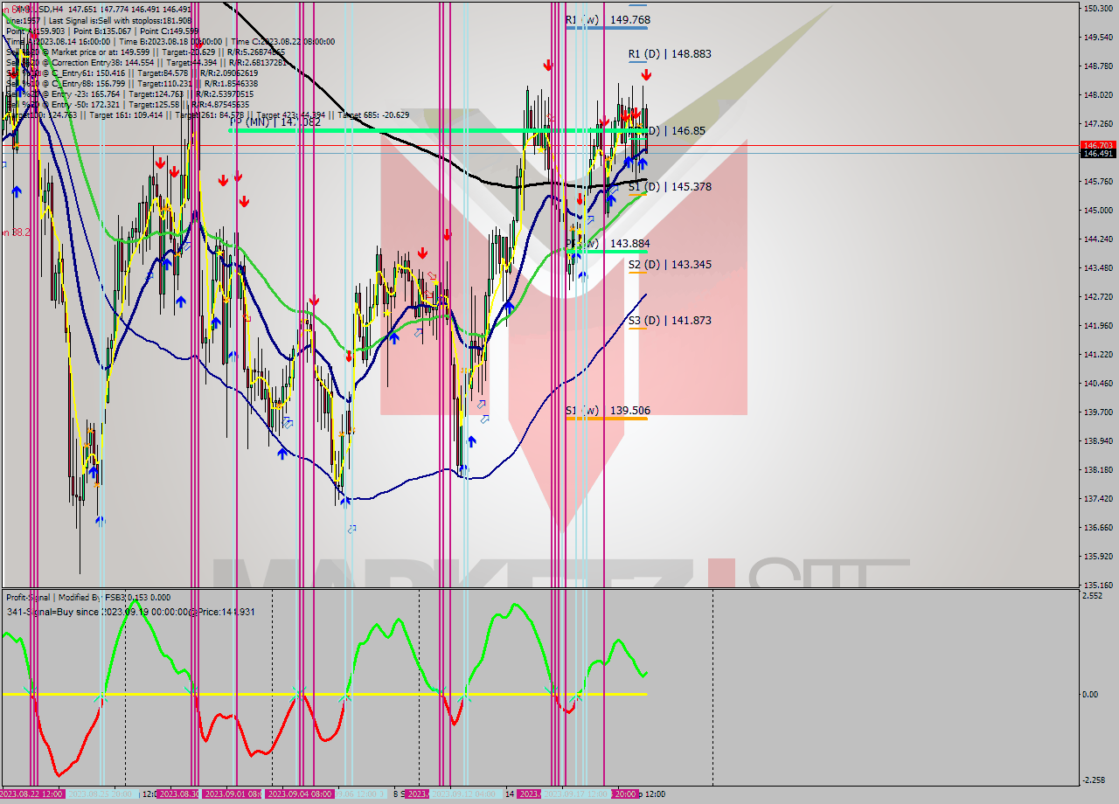Click the 135.160 value on price axis
Viewport: 1119px width, 804px height.
tap(1098, 586)
